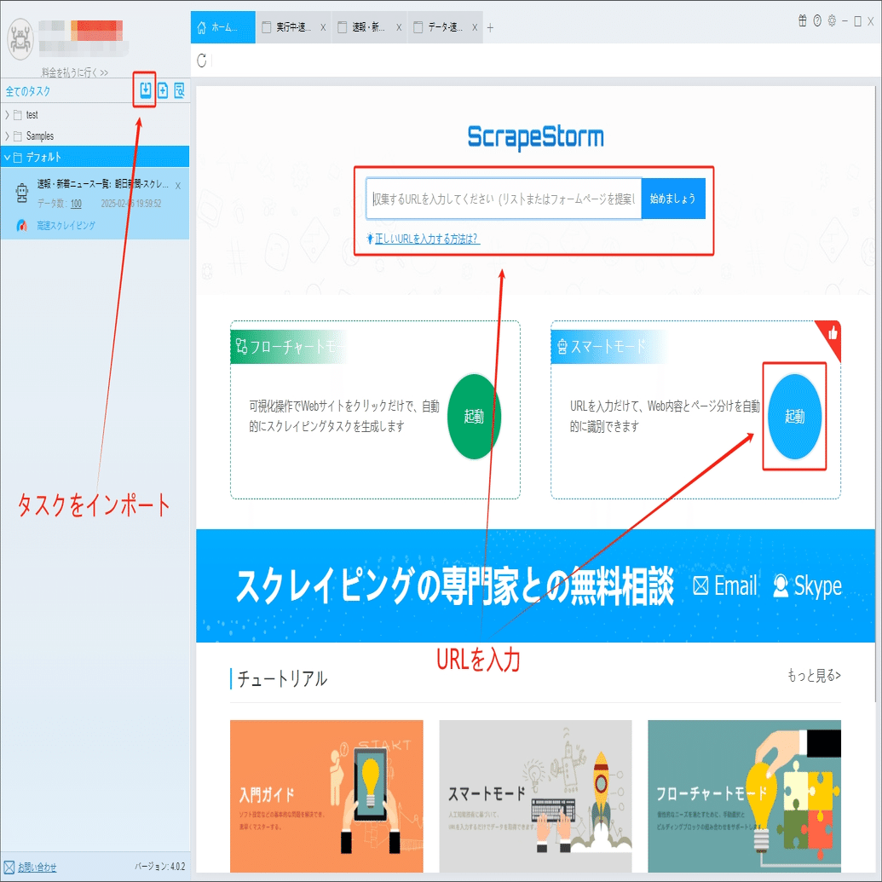
Task: Click the flowchart mode header icon
Action: tap(241, 345)
